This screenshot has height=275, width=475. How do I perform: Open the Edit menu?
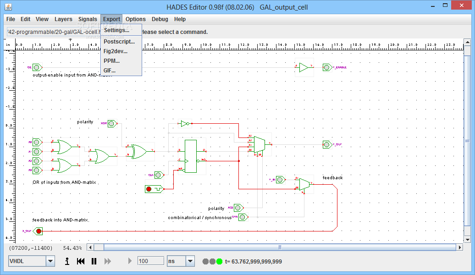[x=26, y=19]
